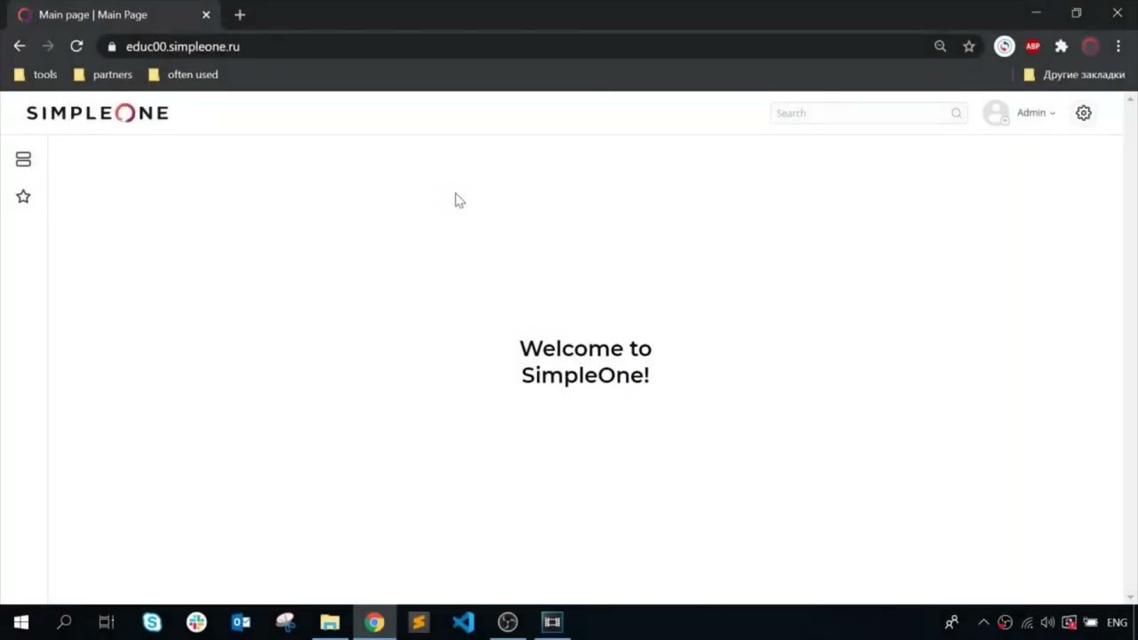Screen dimensions: 1138x640
Task: Switch to Chrome on the taskbar
Action: coord(374,622)
